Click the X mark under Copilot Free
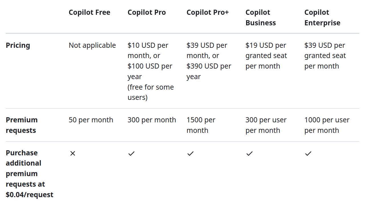Image resolution: width=369 pixels, height=202 pixels. tap(73, 154)
